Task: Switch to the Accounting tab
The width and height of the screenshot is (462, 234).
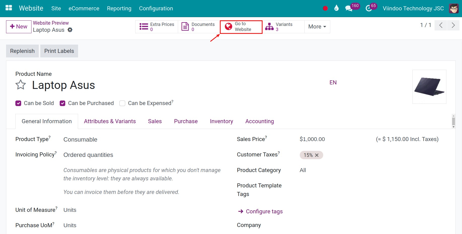Action: (259, 121)
